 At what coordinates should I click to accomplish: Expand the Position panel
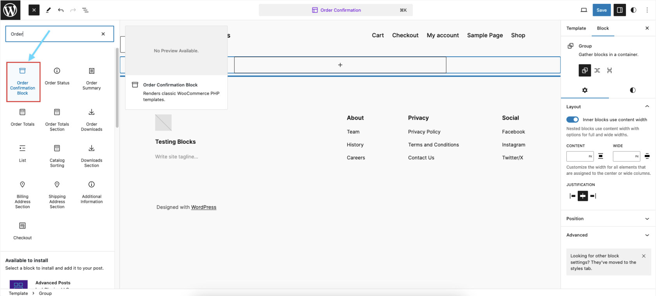(608, 219)
